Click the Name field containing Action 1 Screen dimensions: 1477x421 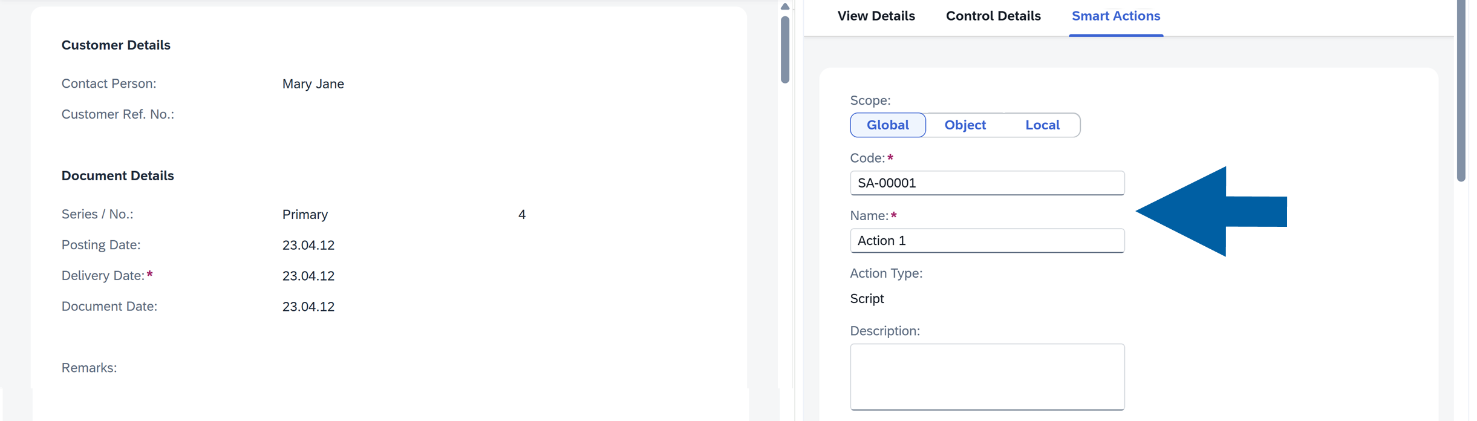click(x=986, y=240)
